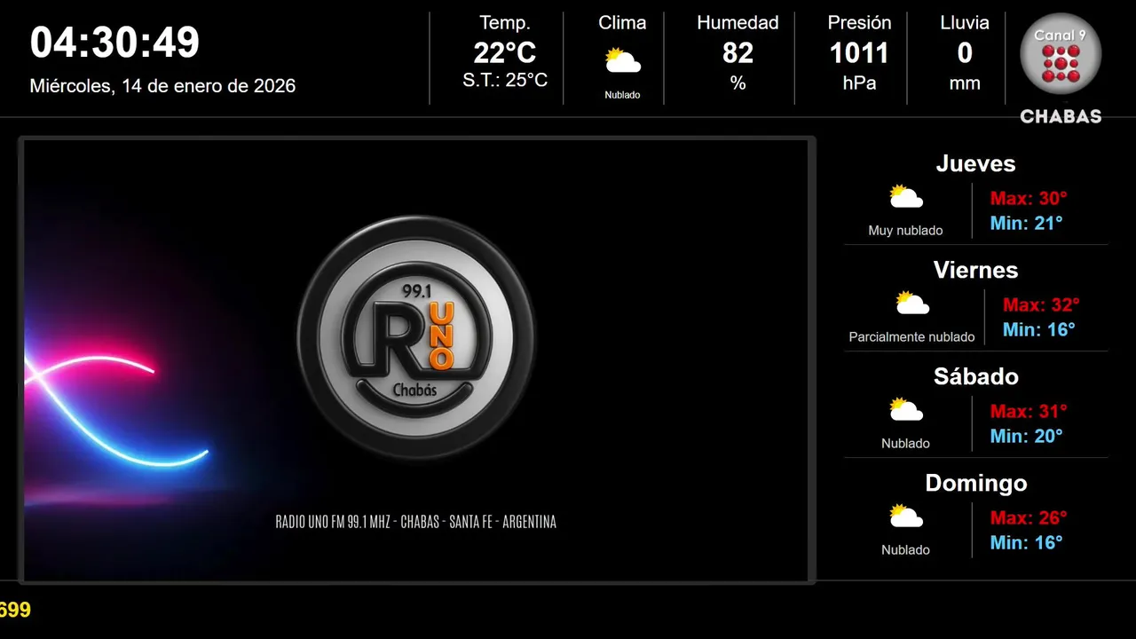Click the Humedad header label
This screenshot has width=1136, height=639.
click(738, 23)
